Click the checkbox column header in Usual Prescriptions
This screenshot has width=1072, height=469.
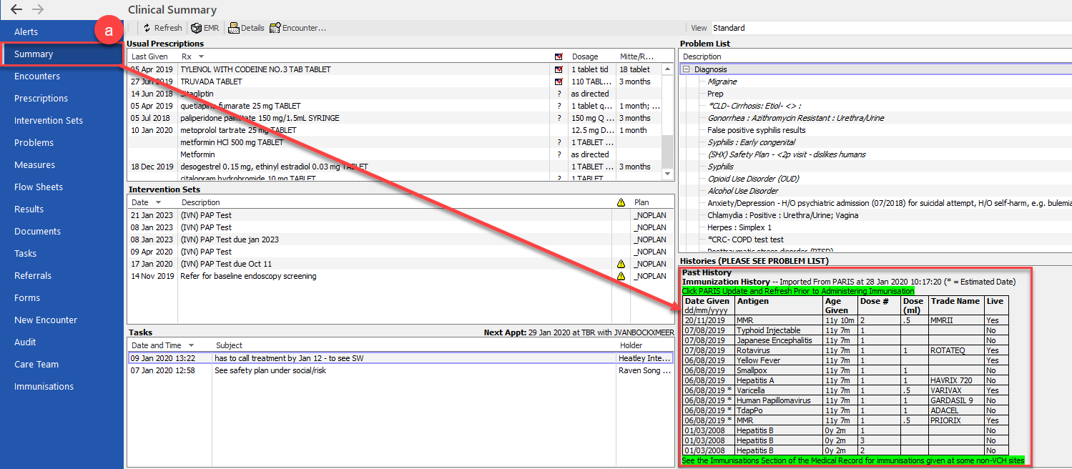(559, 56)
